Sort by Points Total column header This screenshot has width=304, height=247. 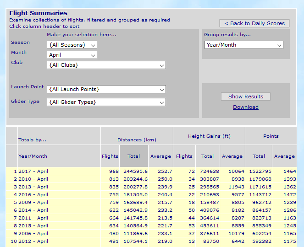(x=259, y=156)
